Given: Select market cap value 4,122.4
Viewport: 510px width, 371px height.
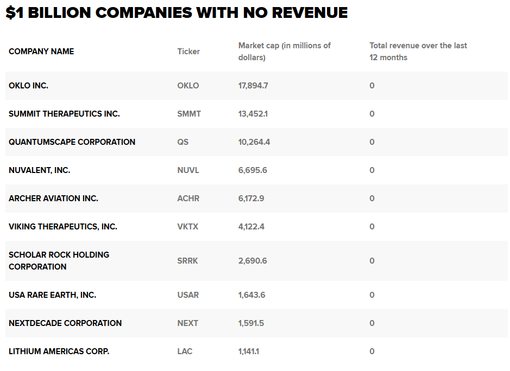Looking at the screenshot, I should pyautogui.click(x=251, y=227).
